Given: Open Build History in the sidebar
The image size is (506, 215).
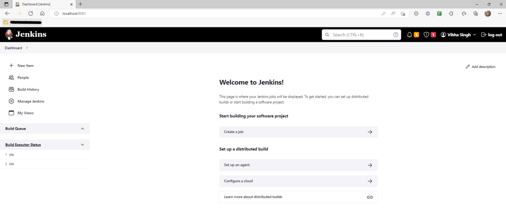Looking at the screenshot, I should (28, 90).
